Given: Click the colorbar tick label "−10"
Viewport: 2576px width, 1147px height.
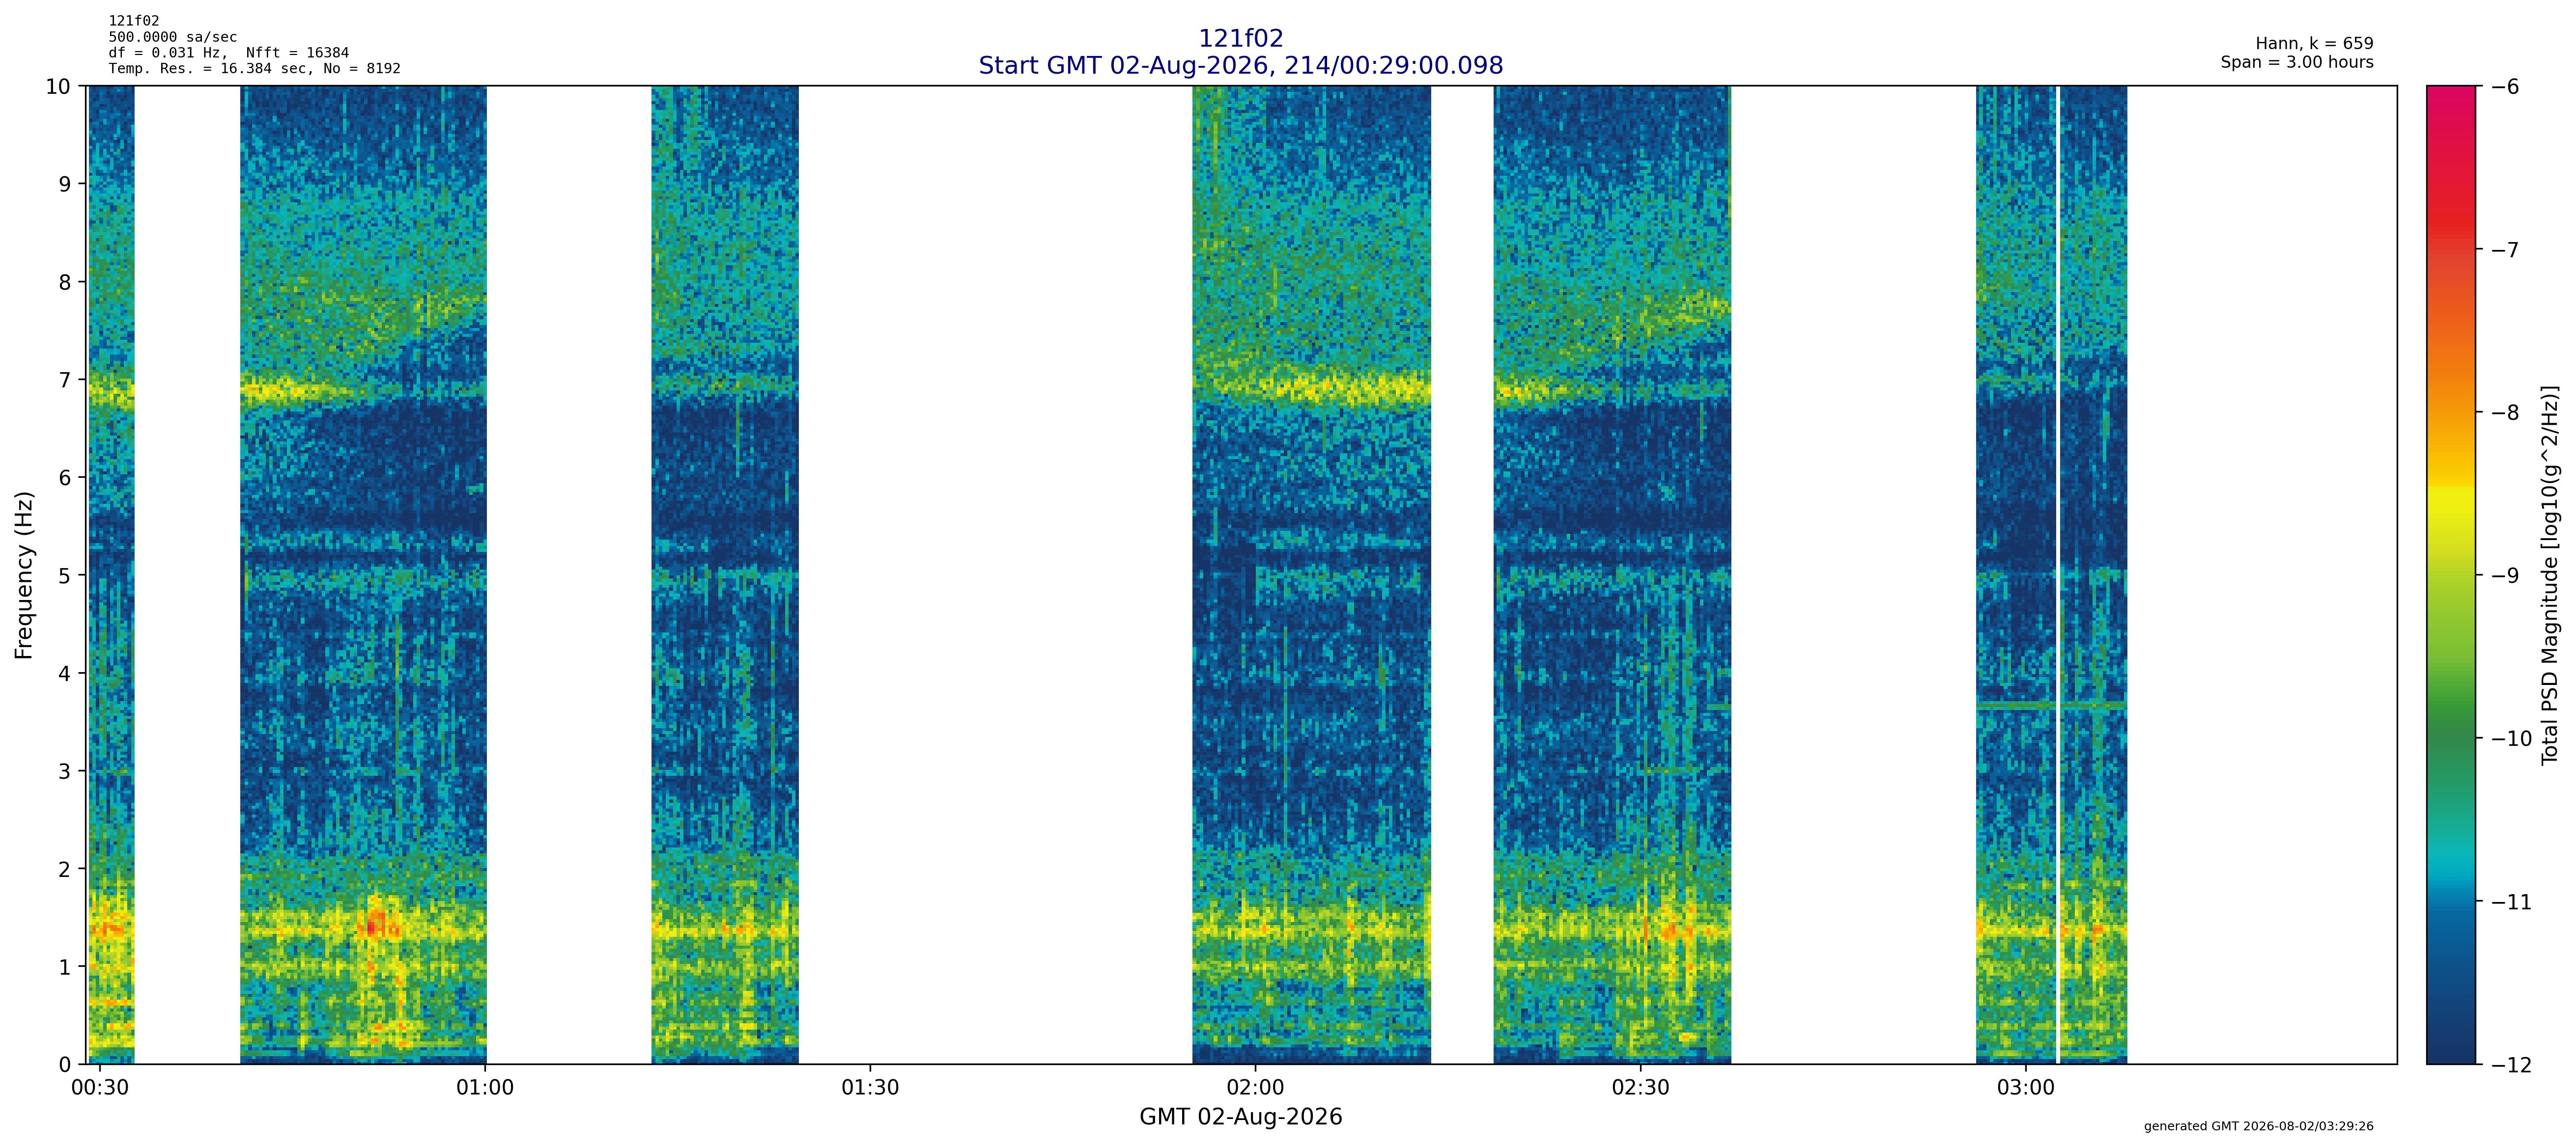Looking at the screenshot, I should pyautogui.click(x=2512, y=739).
